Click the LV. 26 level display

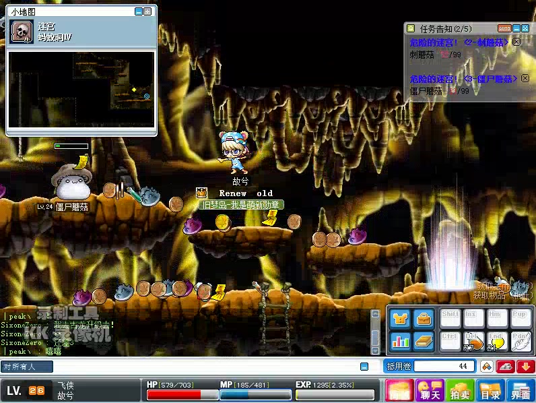pyautogui.click(x=26, y=390)
